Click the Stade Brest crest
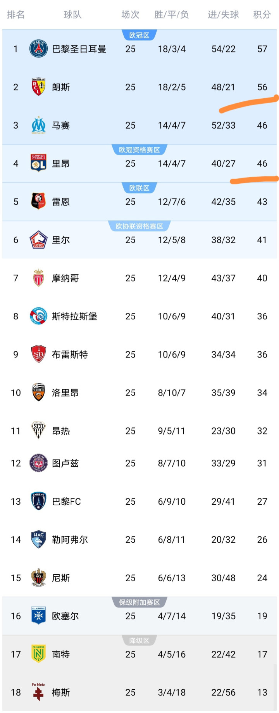 [x=38, y=354]
